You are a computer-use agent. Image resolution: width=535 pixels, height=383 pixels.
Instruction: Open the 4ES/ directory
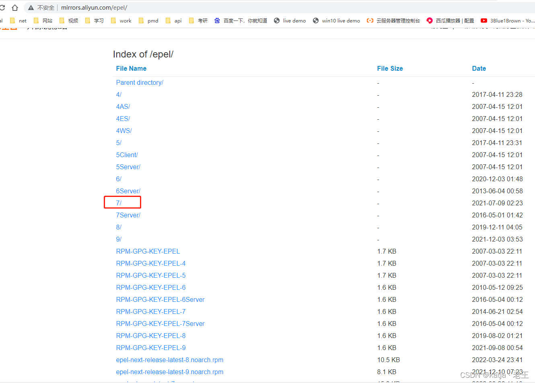[x=123, y=119]
